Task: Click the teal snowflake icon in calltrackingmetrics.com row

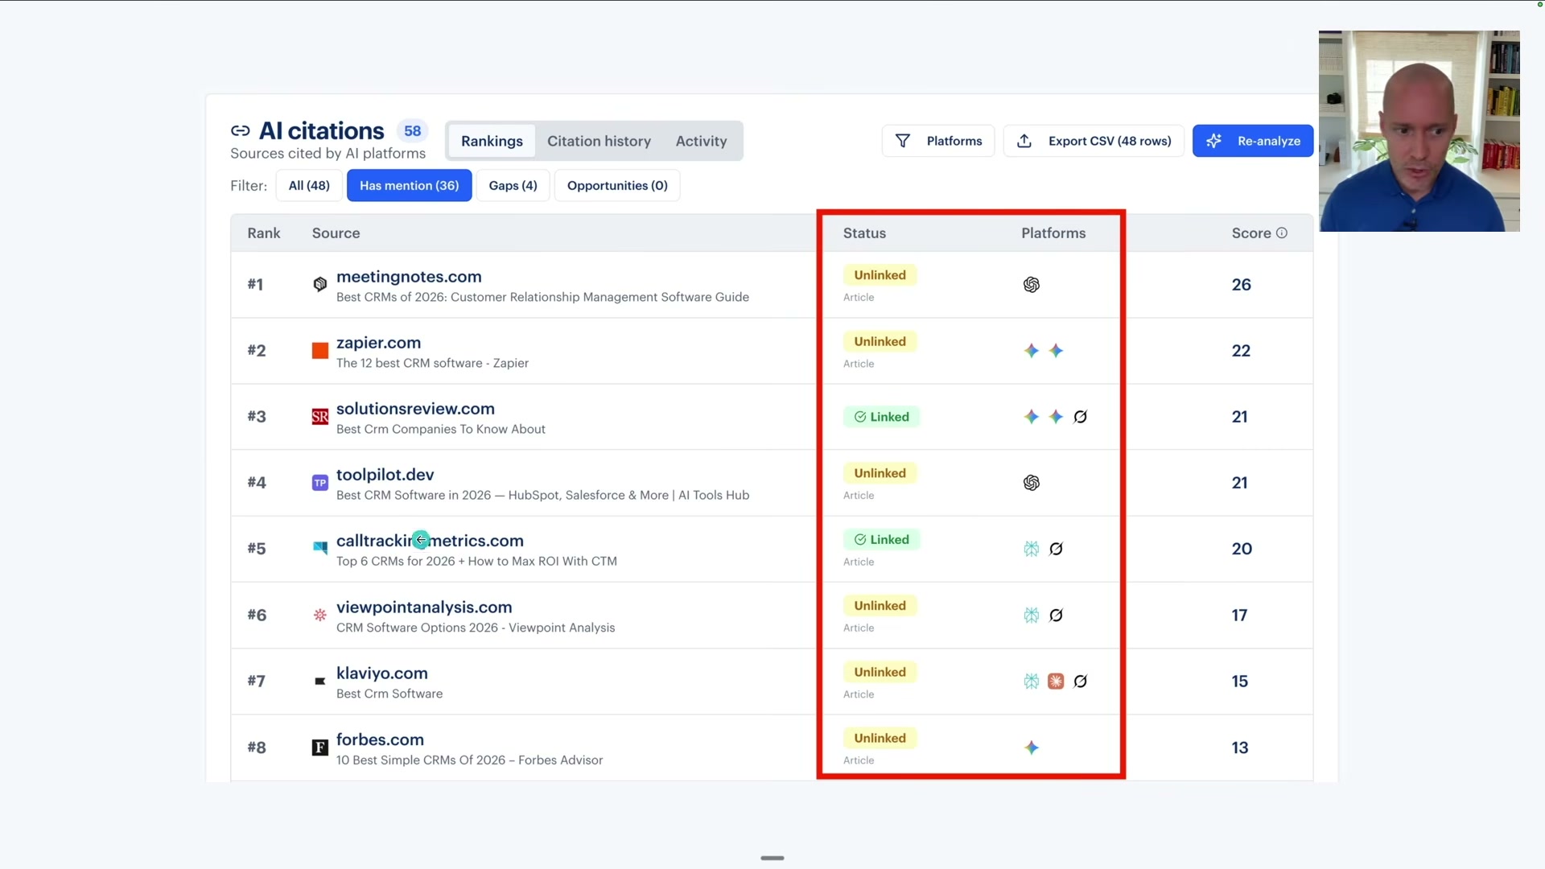Action: pyautogui.click(x=1032, y=549)
